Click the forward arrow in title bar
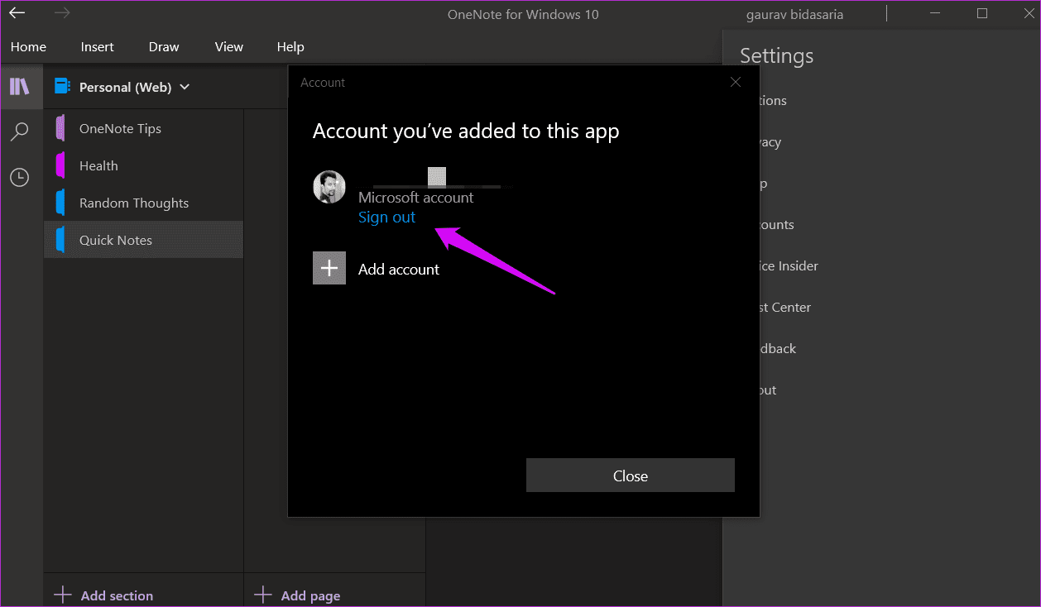This screenshot has width=1041, height=607. (62, 13)
